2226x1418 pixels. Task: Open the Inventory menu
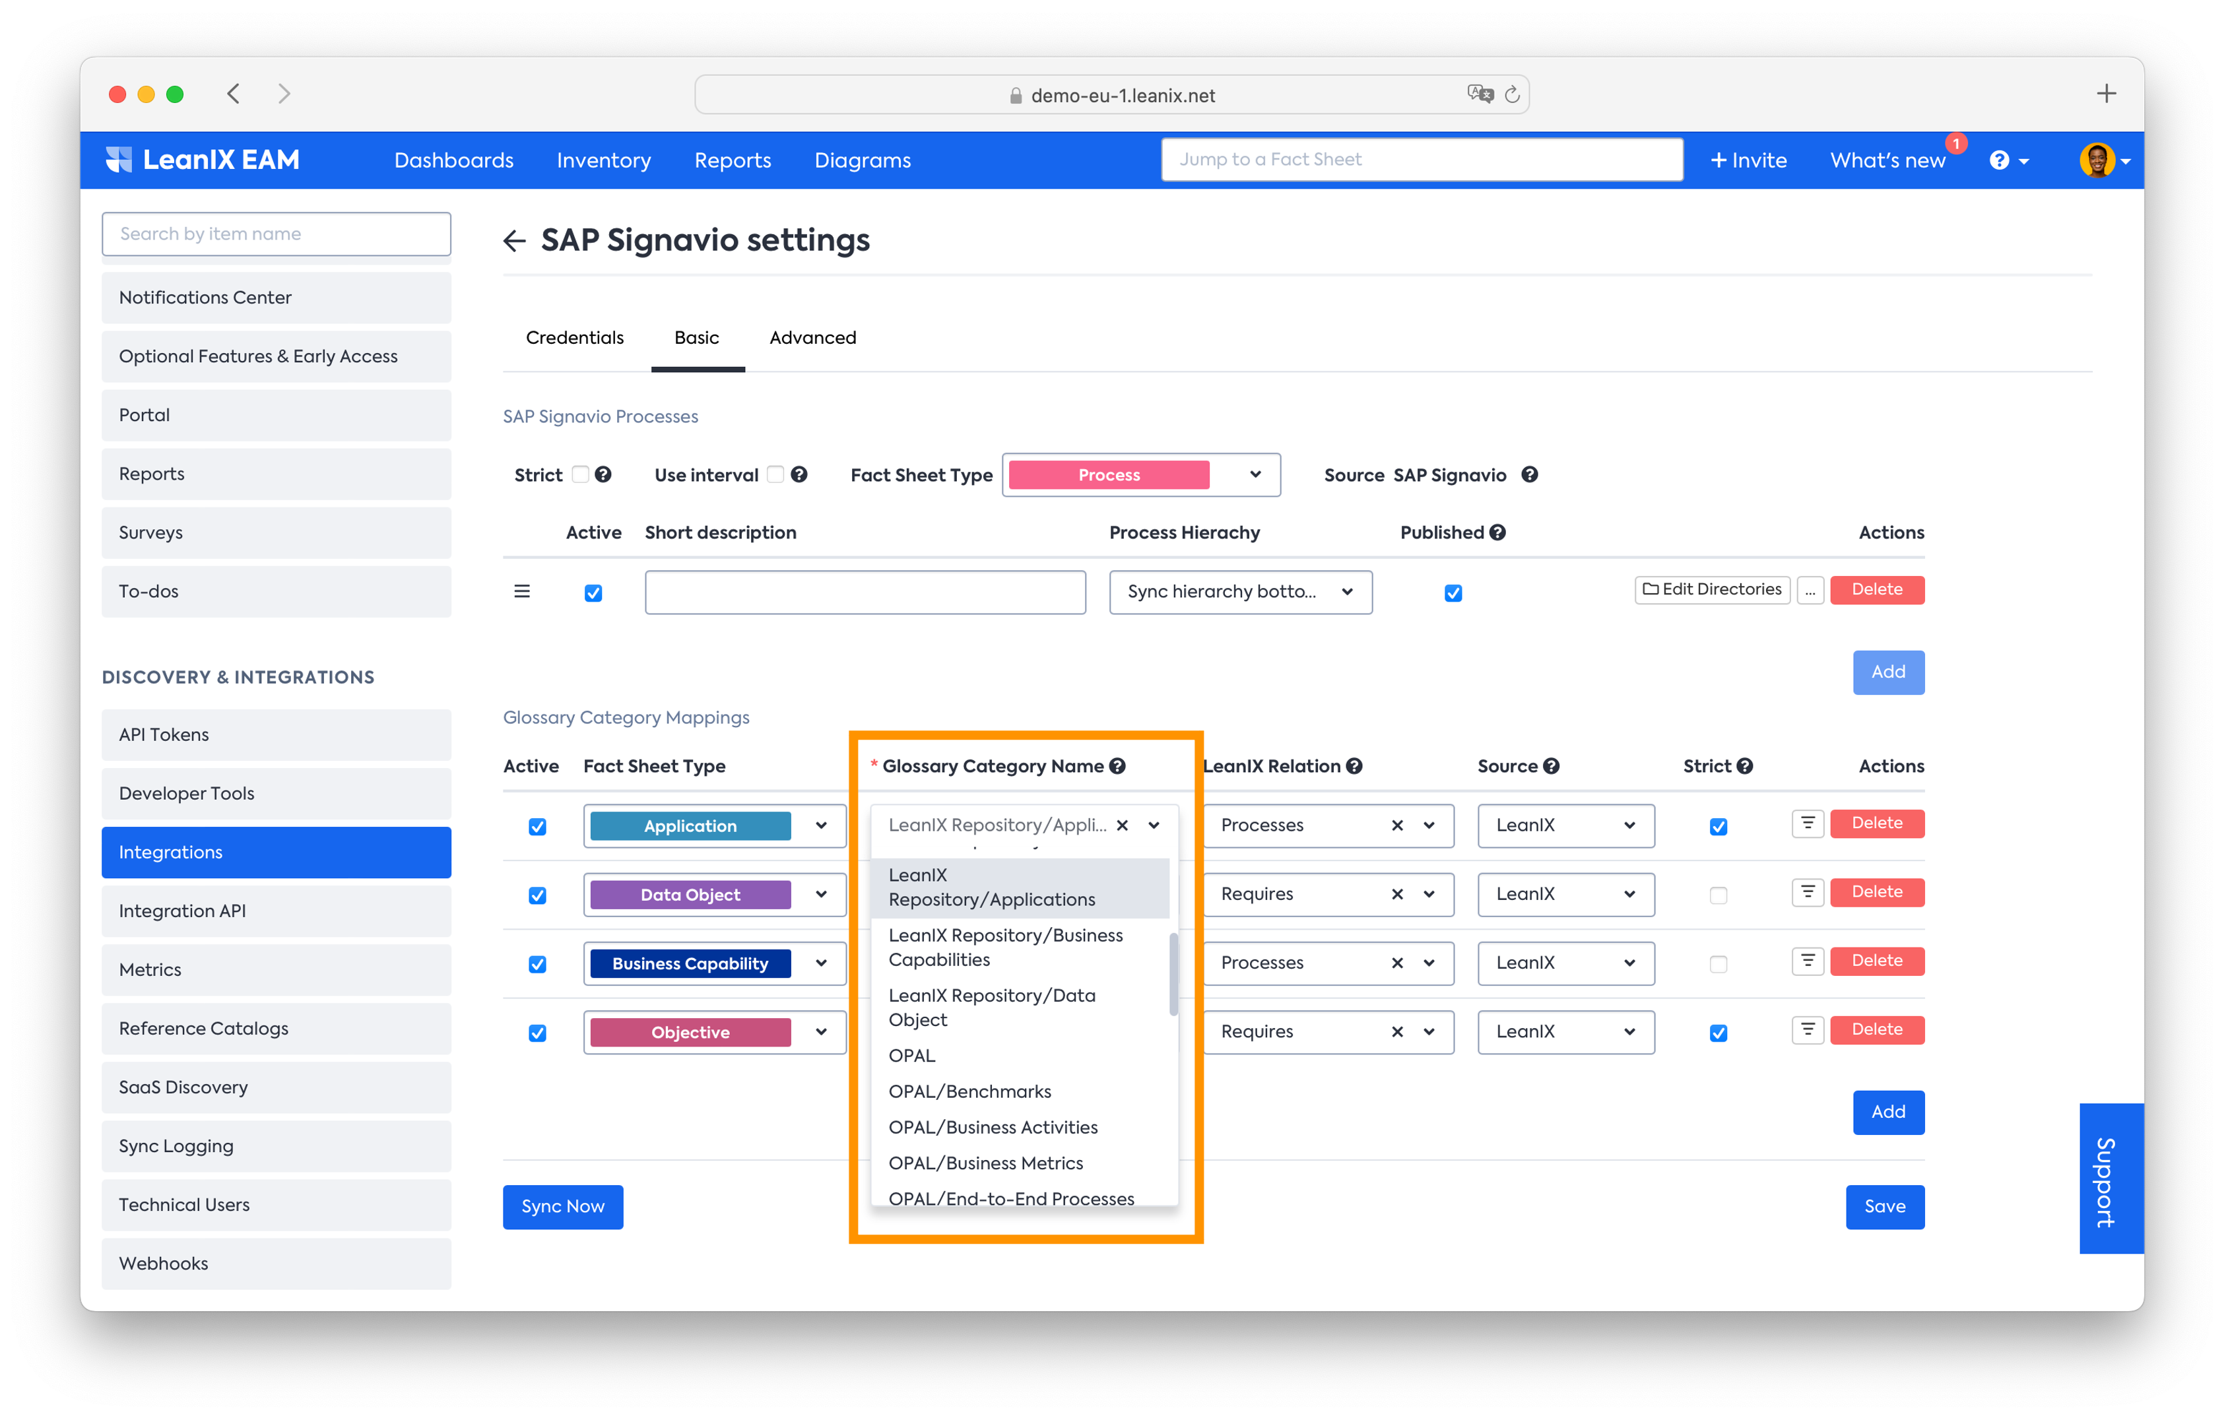pos(604,160)
